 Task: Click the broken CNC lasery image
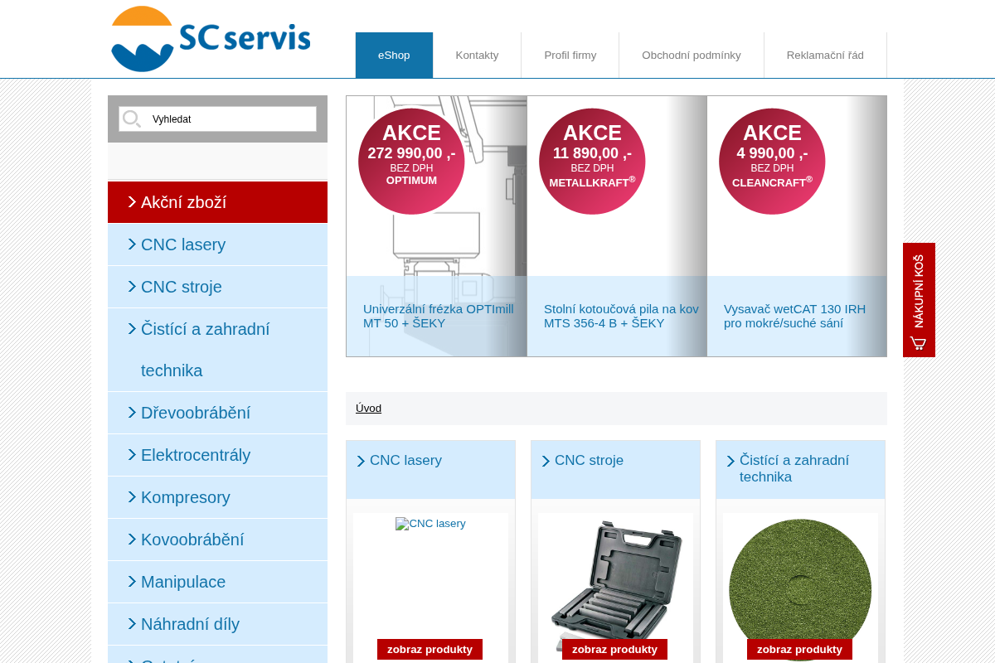point(430,524)
